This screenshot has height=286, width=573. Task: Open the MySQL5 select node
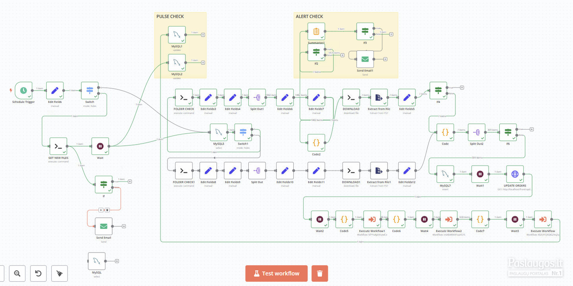click(x=218, y=133)
